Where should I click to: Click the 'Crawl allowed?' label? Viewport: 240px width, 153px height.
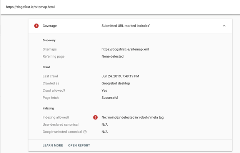(x=54, y=91)
